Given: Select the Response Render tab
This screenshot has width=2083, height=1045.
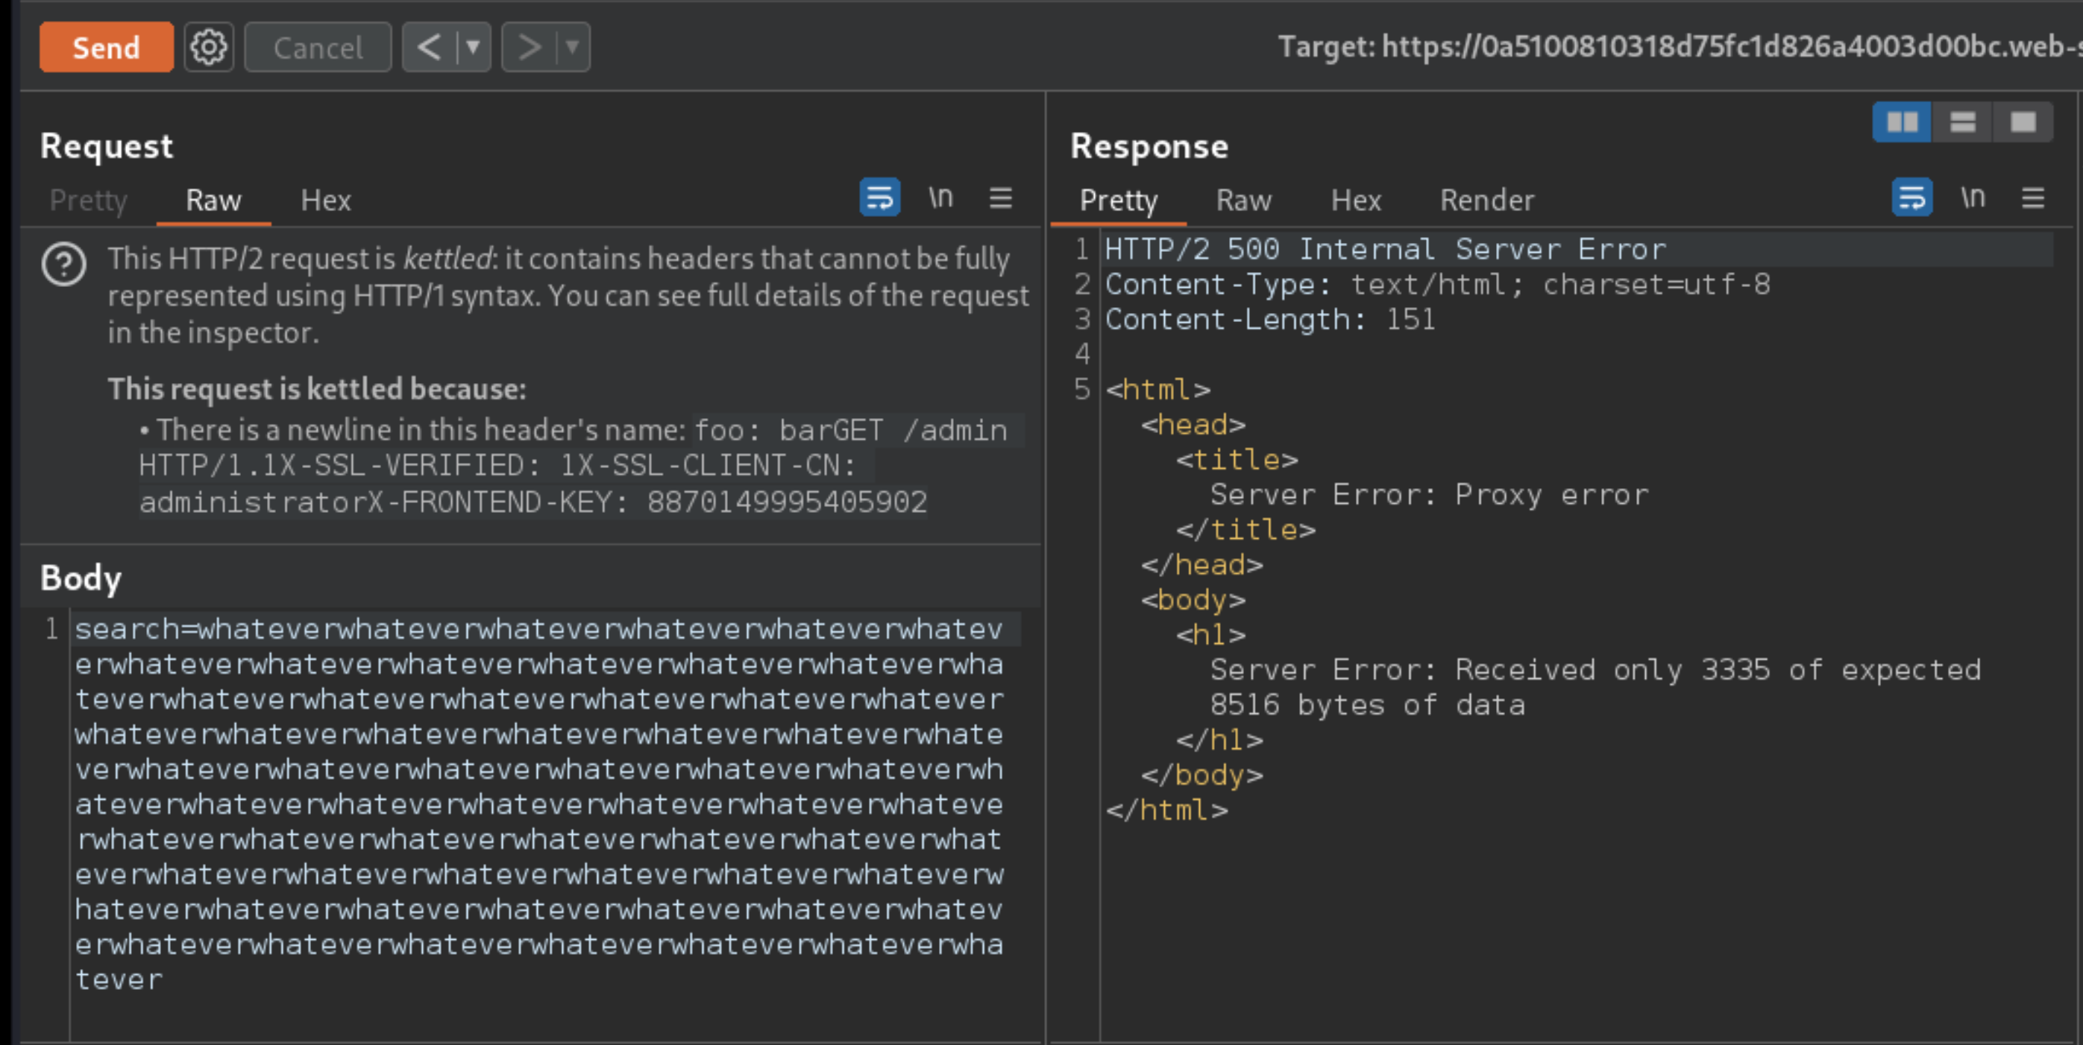Looking at the screenshot, I should point(1487,200).
